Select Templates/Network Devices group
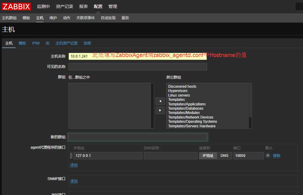The height and width of the screenshot is (195, 303). click(191, 117)
